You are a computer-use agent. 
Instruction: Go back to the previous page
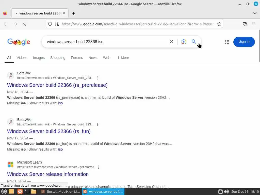(6, 24)
